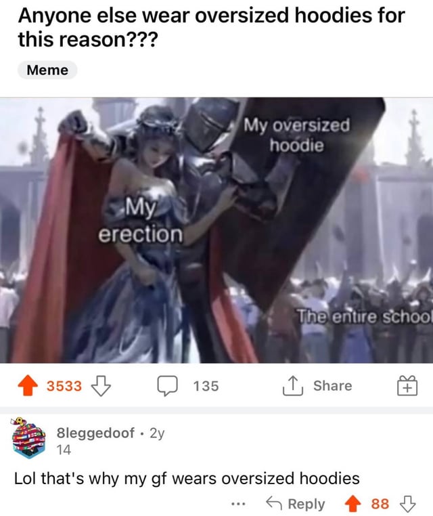This screenshot has width=433, height=516.
Task: Open comments via speech bubble icon
Action: 168,385
